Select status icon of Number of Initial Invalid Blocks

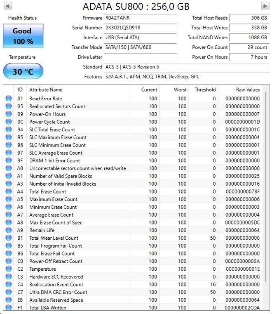pos(9,184)
